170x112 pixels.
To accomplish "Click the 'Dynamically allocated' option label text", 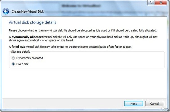I will (x=30, y=58).
